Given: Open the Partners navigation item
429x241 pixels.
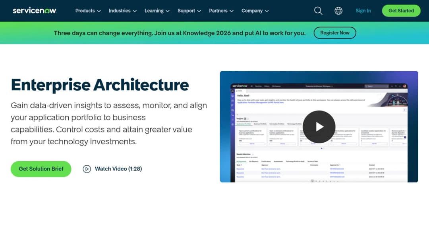Looking at the screenshot, I should pos(218,11).
